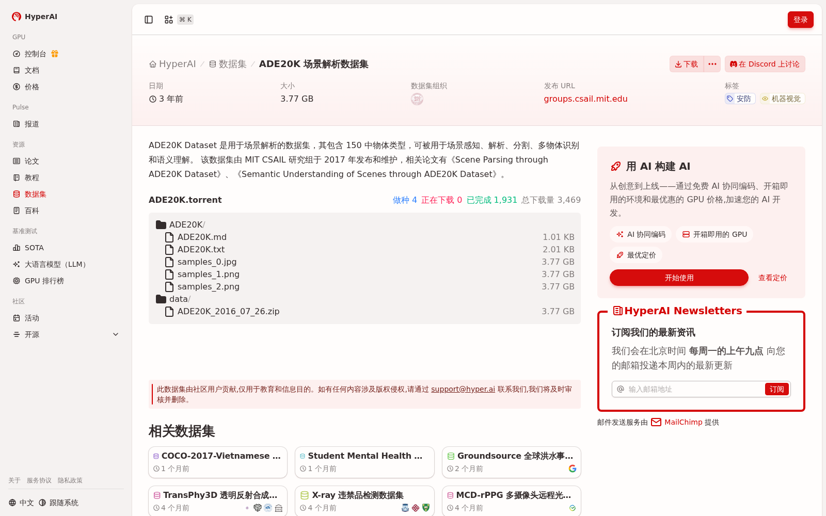Viewport: 826px width, 516px height.
Task: Click the 关于 footer link
Action: coord(14,480)
